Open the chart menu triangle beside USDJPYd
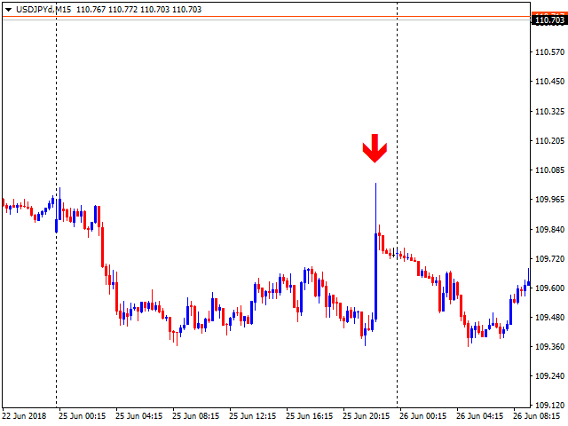This screenshot has width=568, height=426. (x=7, y=9)
